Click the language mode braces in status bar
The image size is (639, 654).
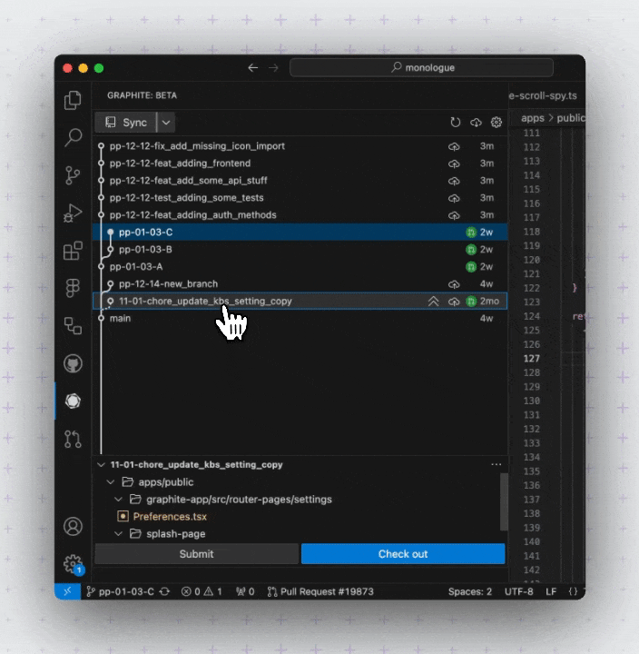573,591
